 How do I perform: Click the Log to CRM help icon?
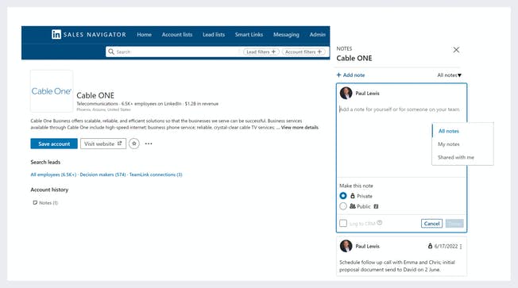(380, 223)
